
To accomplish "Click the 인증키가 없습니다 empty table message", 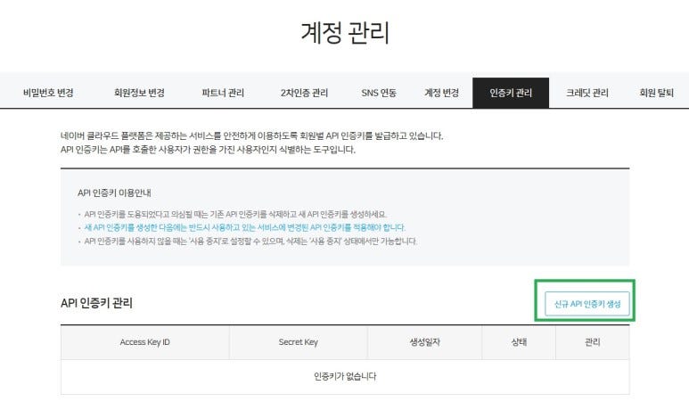I will (345, 376).
